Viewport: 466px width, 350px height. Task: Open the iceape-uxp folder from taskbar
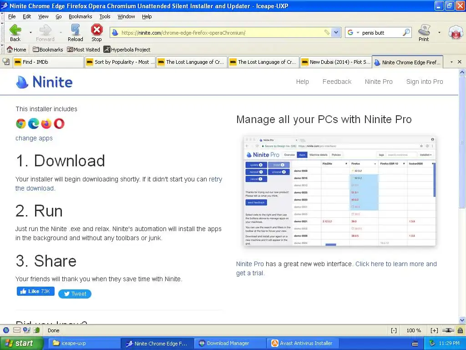pyautogui.click(x=84, y=343)
